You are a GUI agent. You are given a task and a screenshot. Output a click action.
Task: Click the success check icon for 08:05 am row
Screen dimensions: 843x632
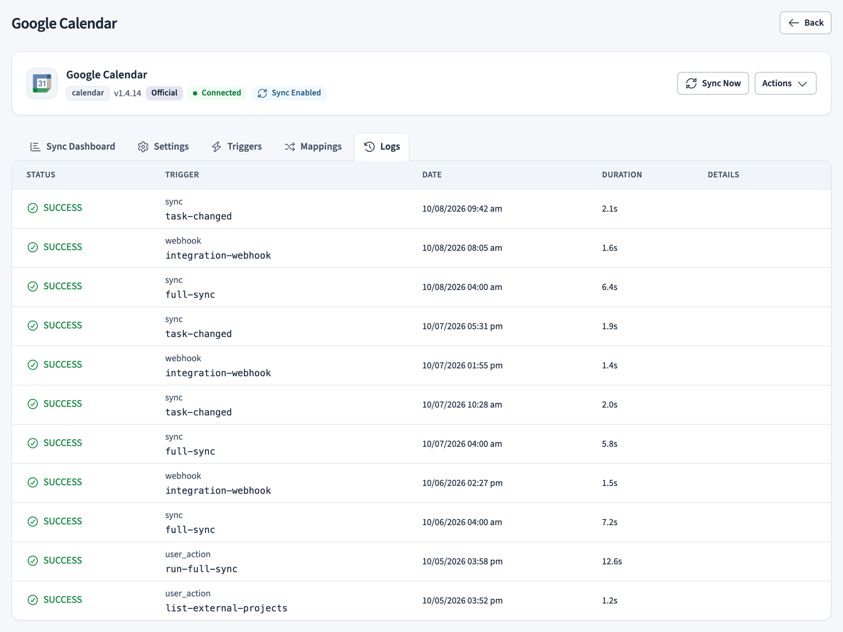tap(33, 247)
